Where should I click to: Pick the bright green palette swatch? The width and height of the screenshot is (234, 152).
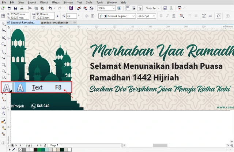[39, 149]
